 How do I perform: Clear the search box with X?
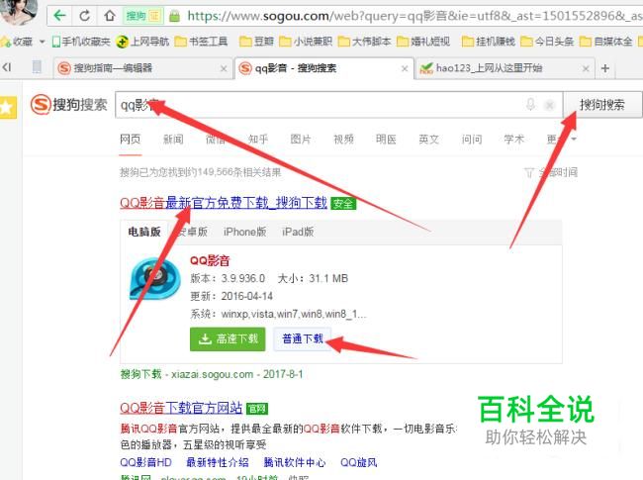(x=549, y=105)
